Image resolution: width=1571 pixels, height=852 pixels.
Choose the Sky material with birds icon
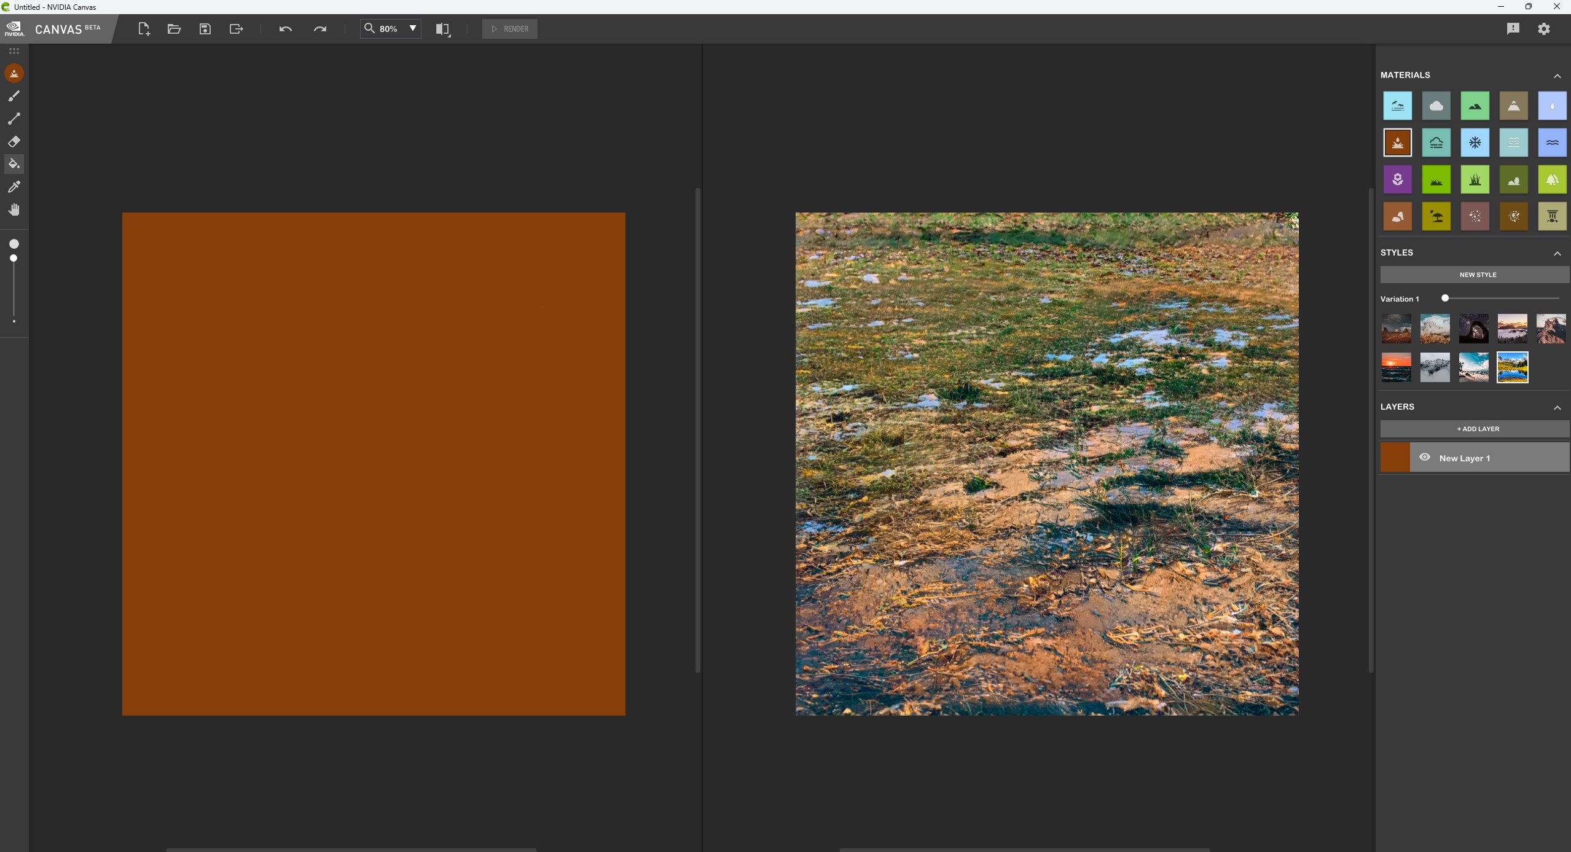1398,106
